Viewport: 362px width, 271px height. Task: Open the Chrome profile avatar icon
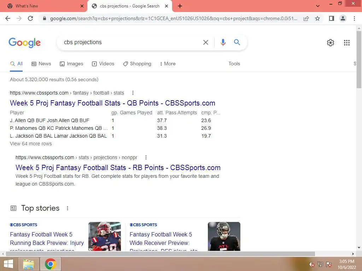[x=343, y=18]
